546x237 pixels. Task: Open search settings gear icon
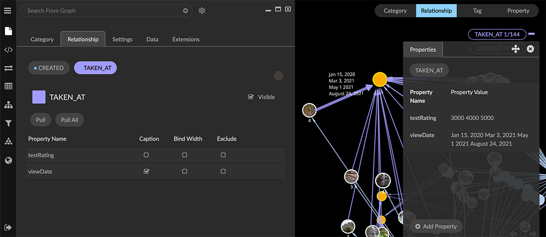click(x=202, y=11)
